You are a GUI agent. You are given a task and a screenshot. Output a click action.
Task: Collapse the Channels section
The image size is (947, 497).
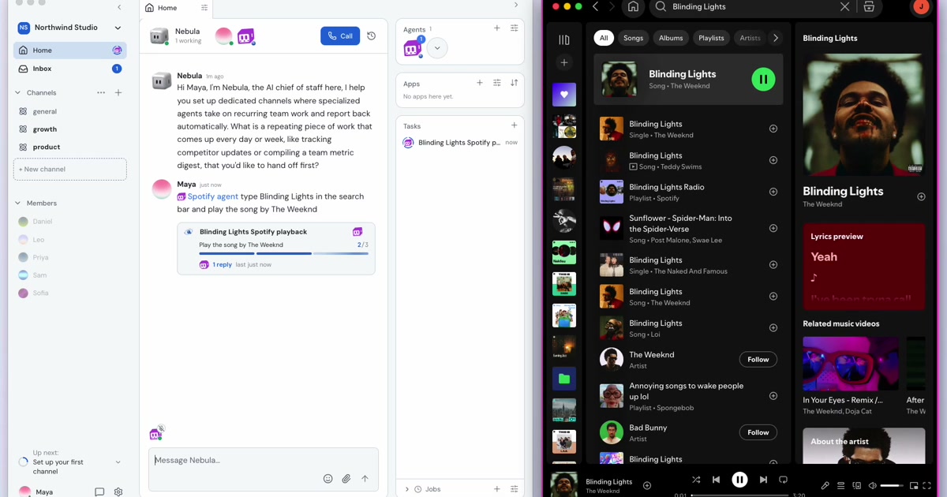click(18, 93)
